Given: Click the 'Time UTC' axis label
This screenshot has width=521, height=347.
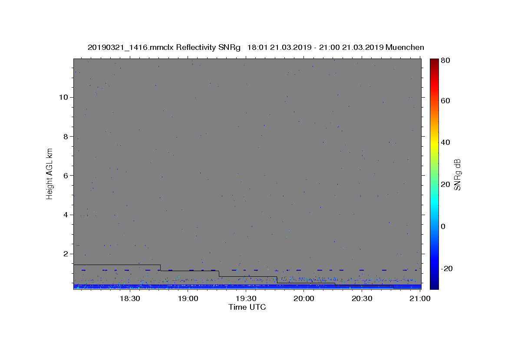Looking at the screenshot, I should click(x=247, y=307).
